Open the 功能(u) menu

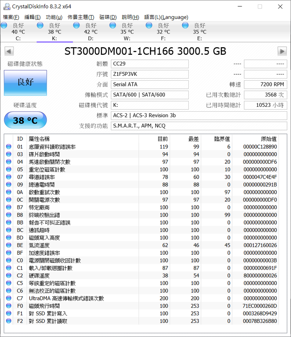click(x=54, y=17)
